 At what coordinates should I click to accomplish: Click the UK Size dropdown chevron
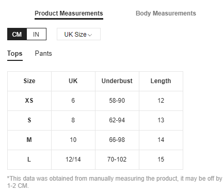90,35
